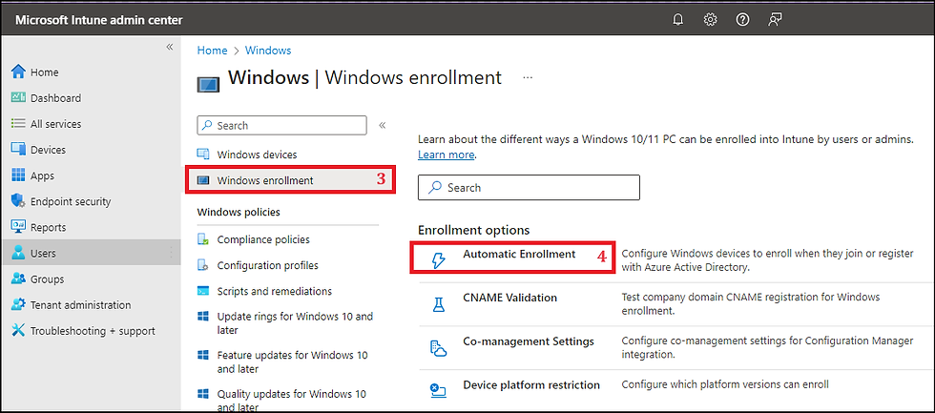Screen dimensions: 935x413
Task: Click the Troubleshooting wrench icon
Action: pos(19,331)
